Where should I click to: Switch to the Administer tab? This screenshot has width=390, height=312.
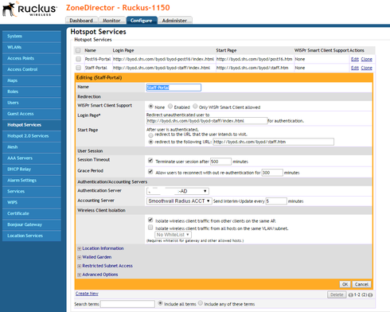click(174, 21)
